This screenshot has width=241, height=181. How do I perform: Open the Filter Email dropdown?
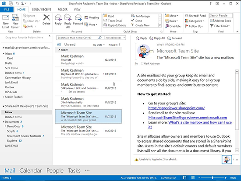click(x=220, y=26)
